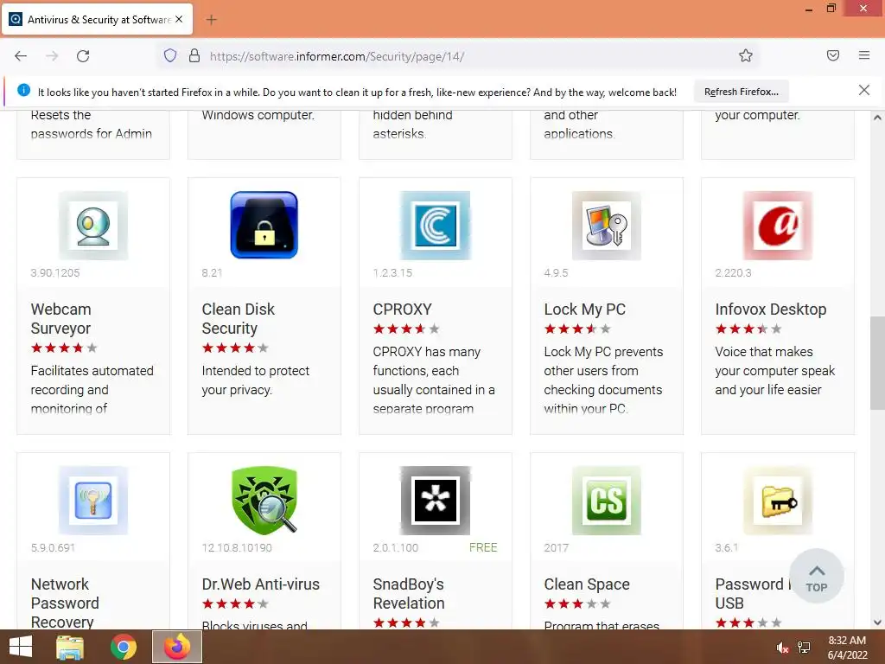Open the Infovox Desktop title link
The width and height of the screenshot is (885, 664).
770,310
